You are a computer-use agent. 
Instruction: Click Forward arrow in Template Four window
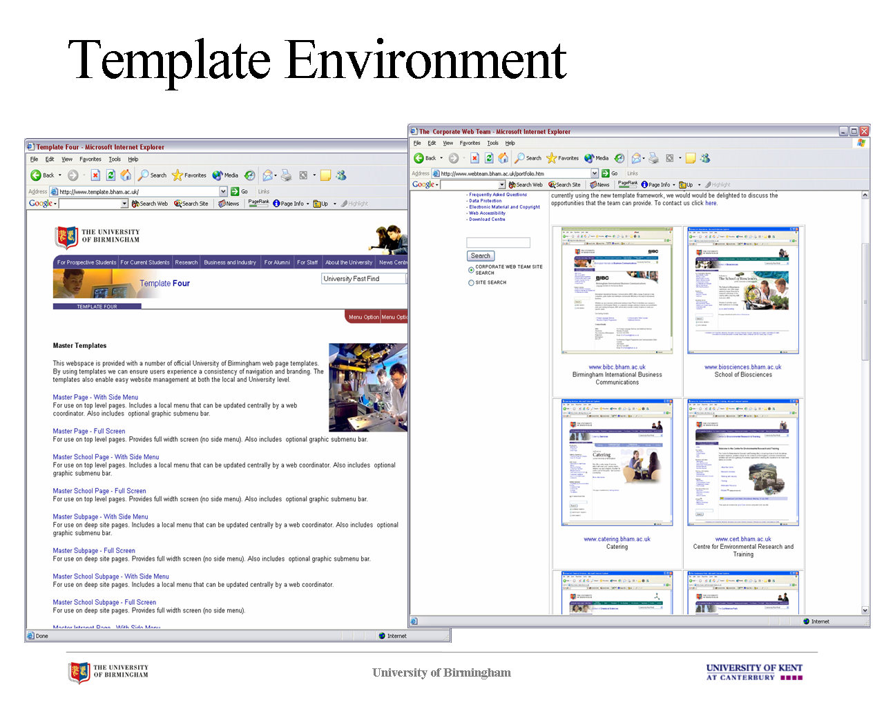tap(73, 175)
